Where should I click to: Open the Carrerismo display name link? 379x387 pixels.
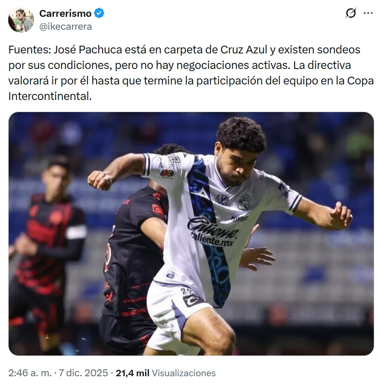point(65,13)
